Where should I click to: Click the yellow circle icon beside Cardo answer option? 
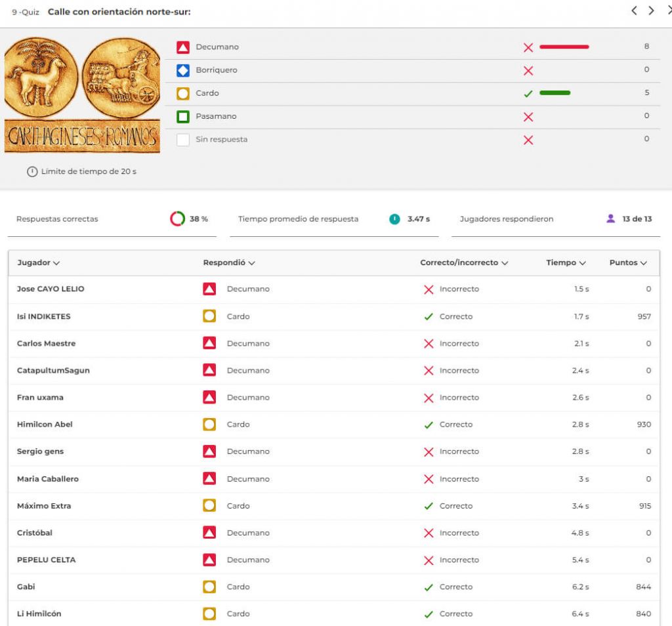183,93
